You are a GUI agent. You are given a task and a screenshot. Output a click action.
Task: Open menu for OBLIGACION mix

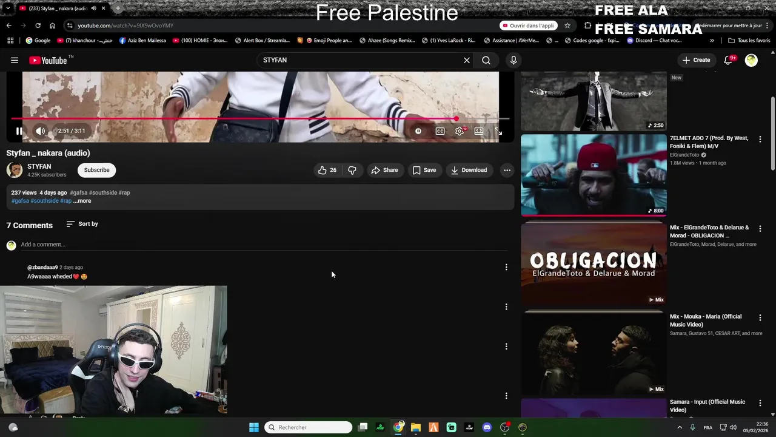click(760, 229)
